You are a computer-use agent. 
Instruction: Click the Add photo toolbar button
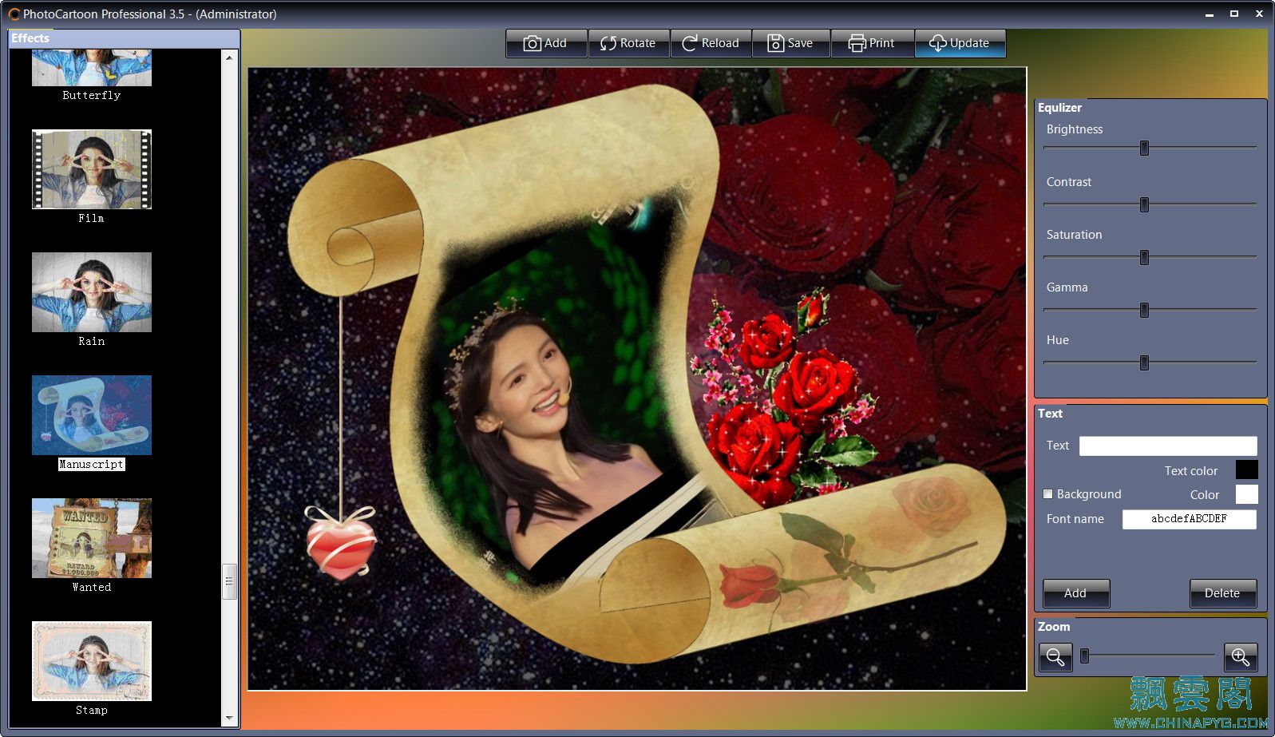coord(547,43)
